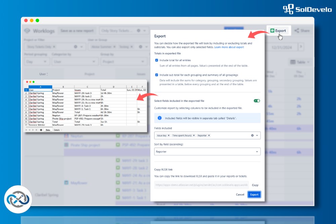Click the Table view icon
The width and height of the screenshot is (336, 224).
tap(294, 61)
